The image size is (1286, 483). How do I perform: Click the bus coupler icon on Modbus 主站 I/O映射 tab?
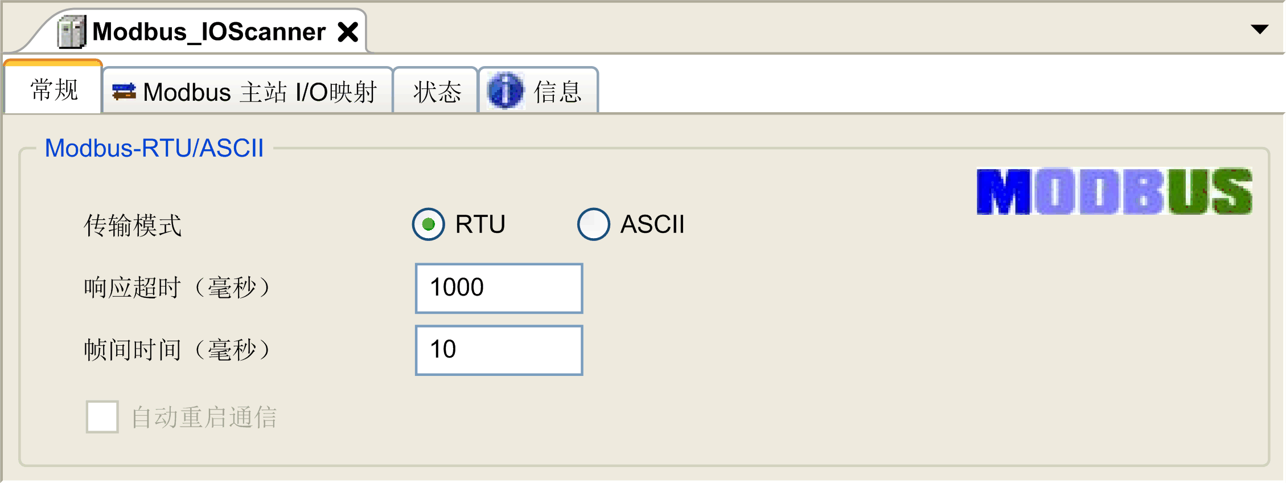123,91
